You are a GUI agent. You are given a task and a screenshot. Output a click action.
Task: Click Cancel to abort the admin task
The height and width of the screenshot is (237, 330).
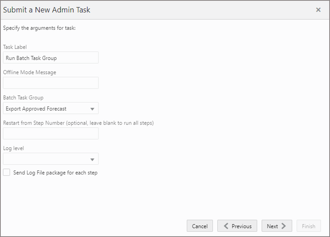[x=200, y=226]
